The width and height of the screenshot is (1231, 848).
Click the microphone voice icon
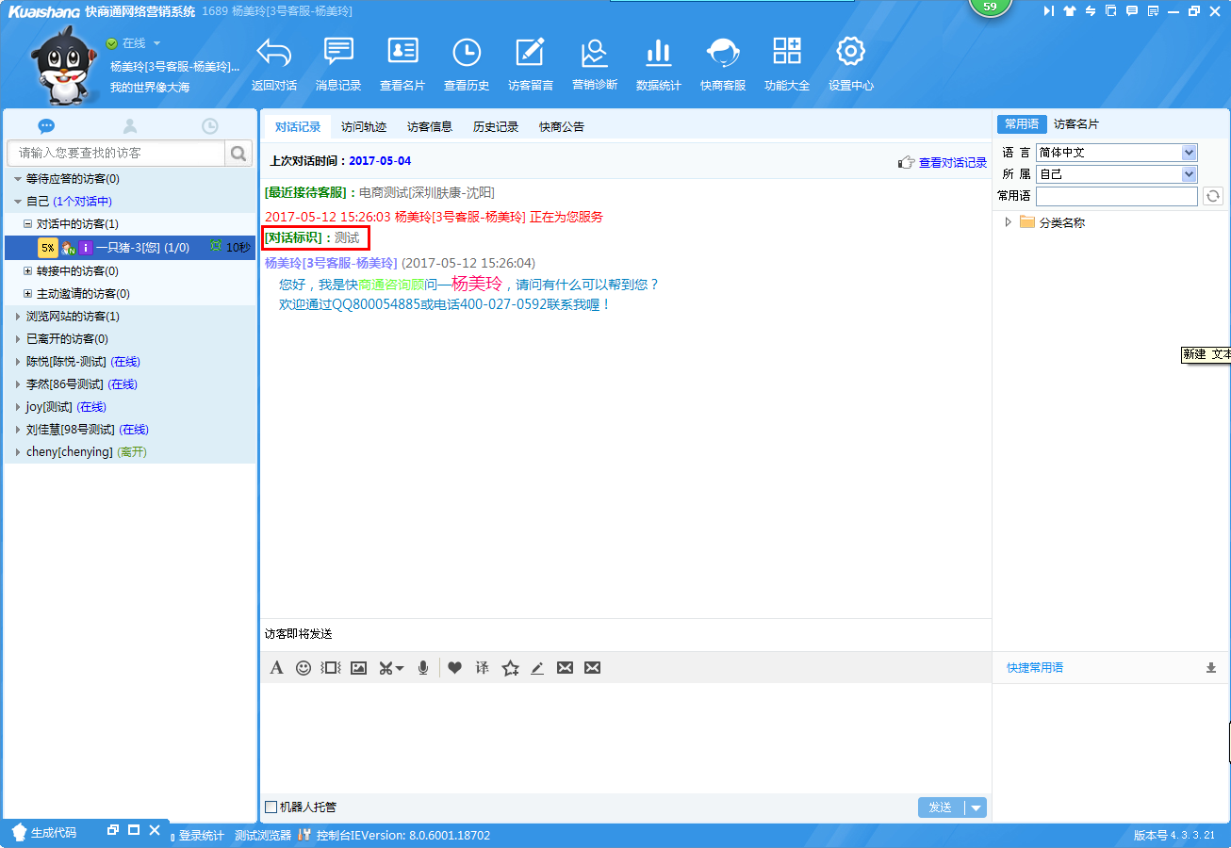point(423,668)
